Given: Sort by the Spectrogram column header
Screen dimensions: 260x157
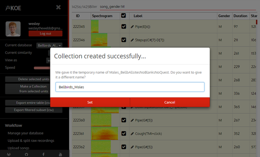Looking at the screenshot, I should pyautogui.click(x=102, y=16).
